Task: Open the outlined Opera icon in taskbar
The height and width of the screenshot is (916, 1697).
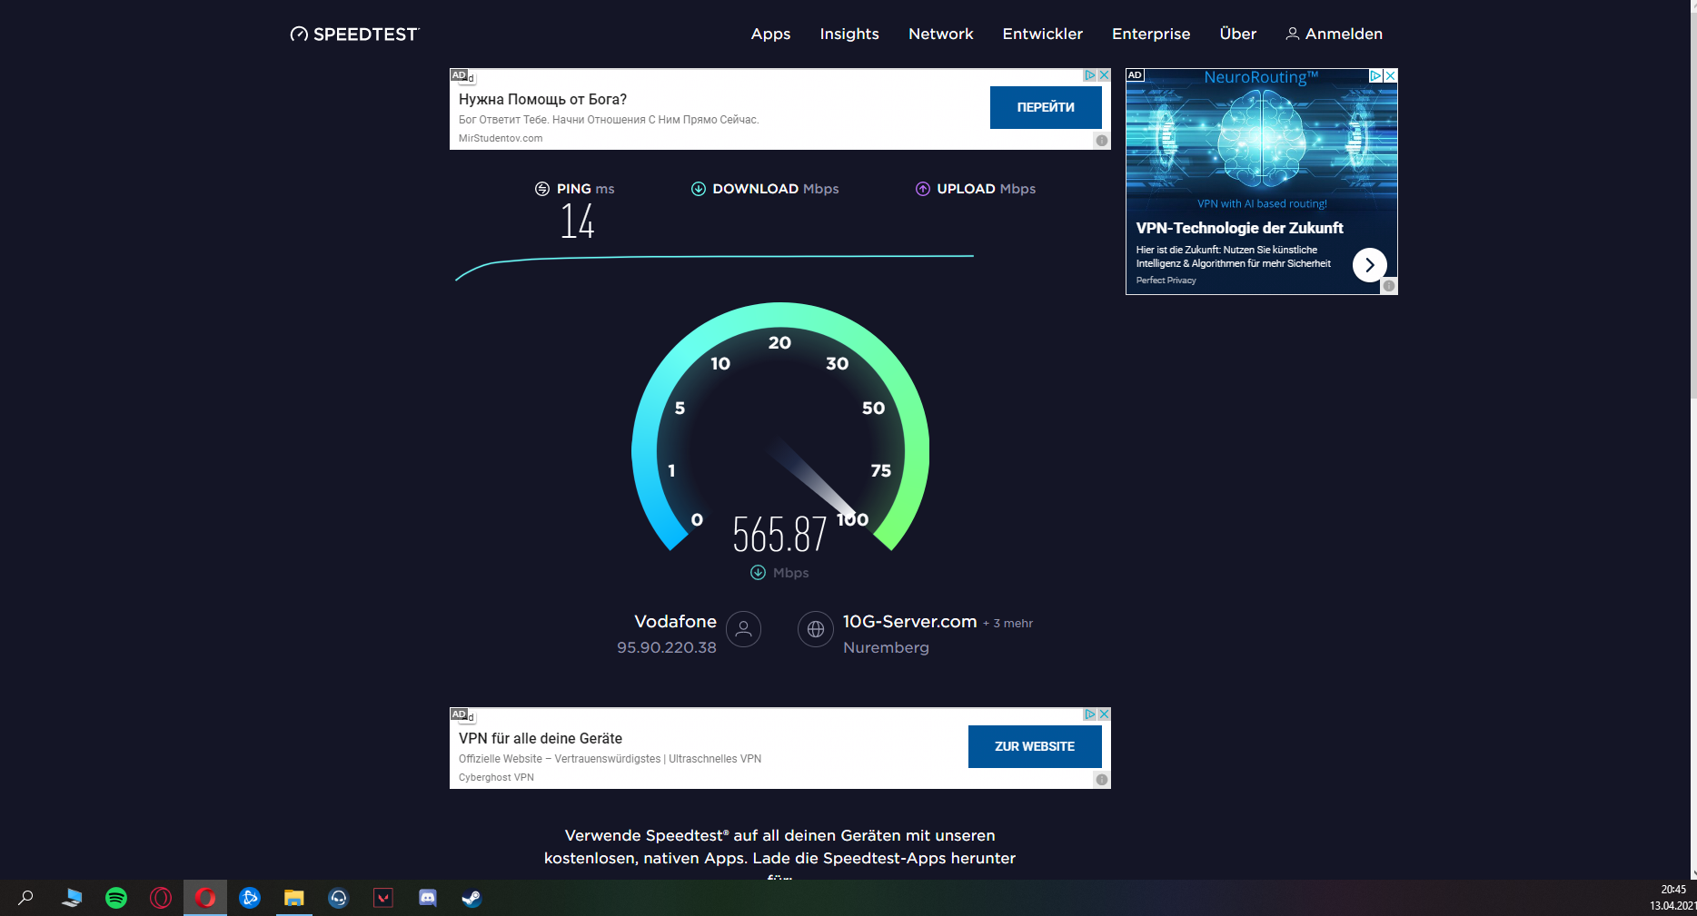Action: pos(161,898)
